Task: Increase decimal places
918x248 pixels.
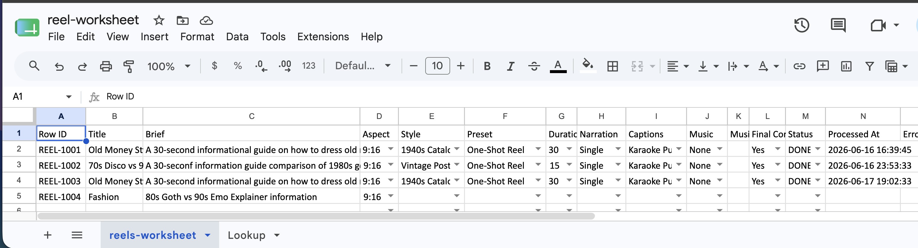Action: click(x=285, y=66)
